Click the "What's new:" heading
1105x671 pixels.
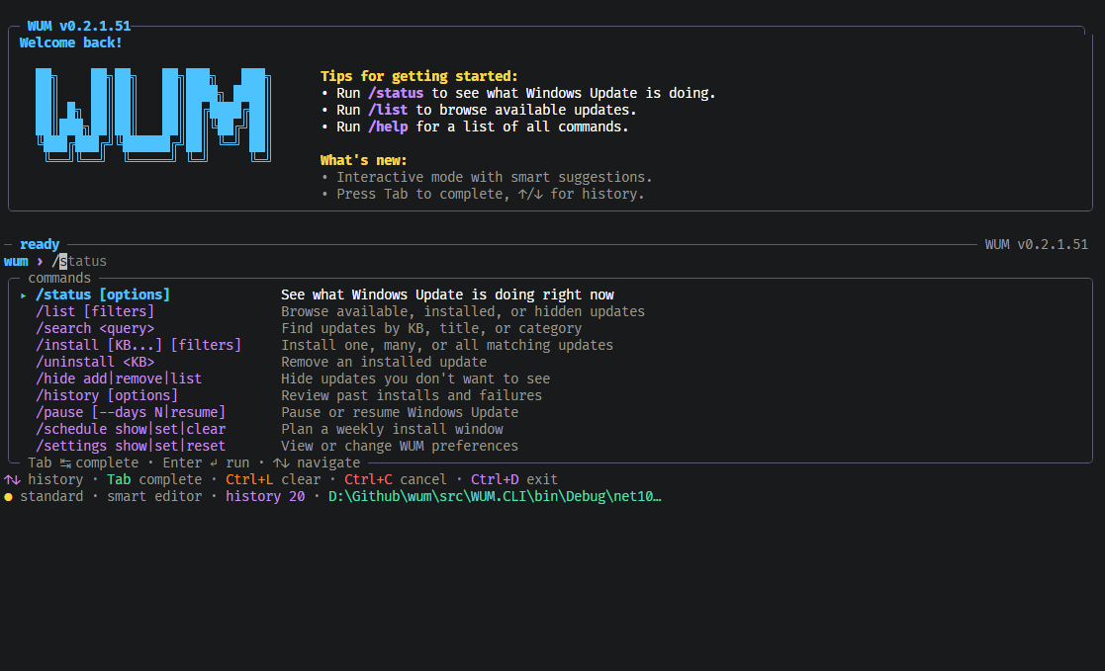click(364, 160)
